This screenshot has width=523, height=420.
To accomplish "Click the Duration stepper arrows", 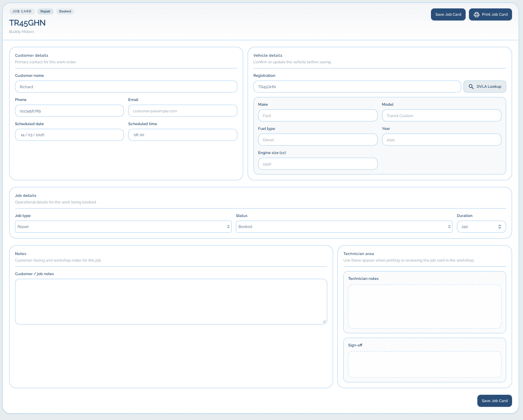I will click(x=500, y=226).
